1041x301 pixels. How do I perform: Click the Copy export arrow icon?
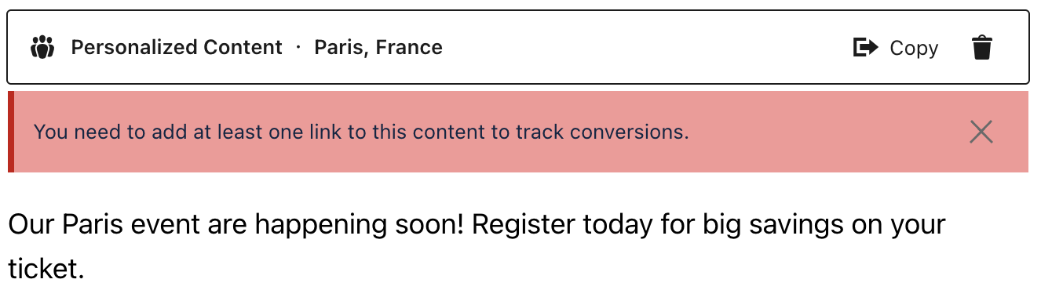[865, 48]
